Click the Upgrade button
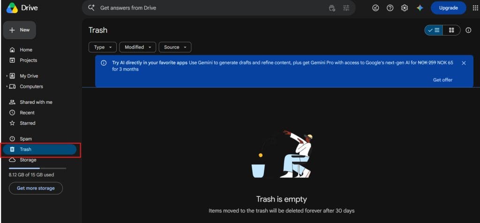480x223 pixels. coord(448,8)
